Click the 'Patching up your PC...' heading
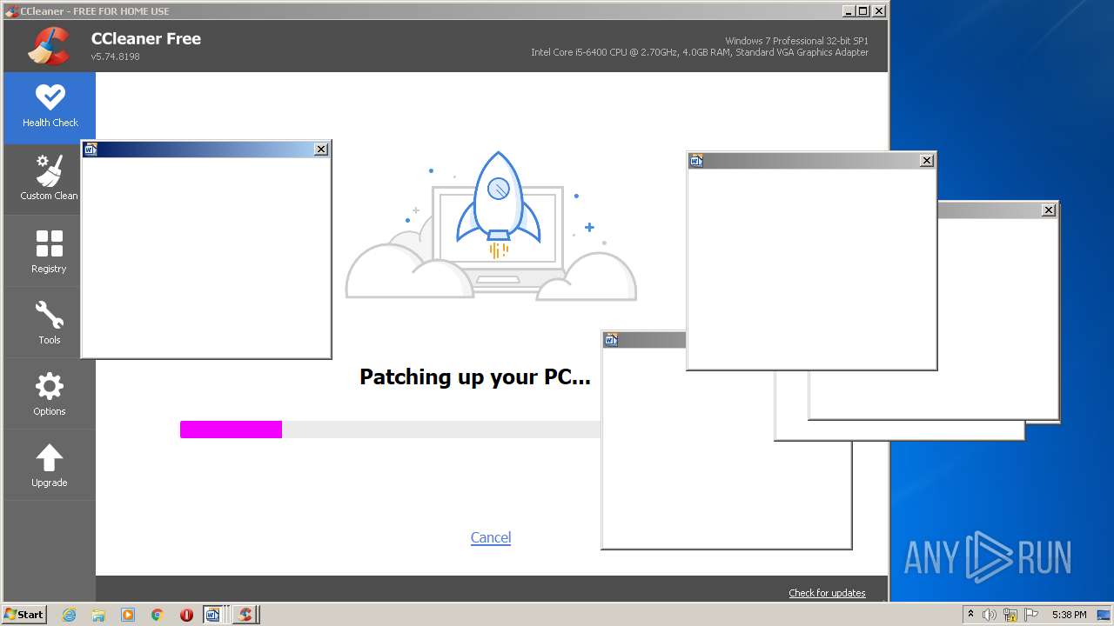Image resolution: width=1114 pixels, height=626 pixels. pos(475,377)
